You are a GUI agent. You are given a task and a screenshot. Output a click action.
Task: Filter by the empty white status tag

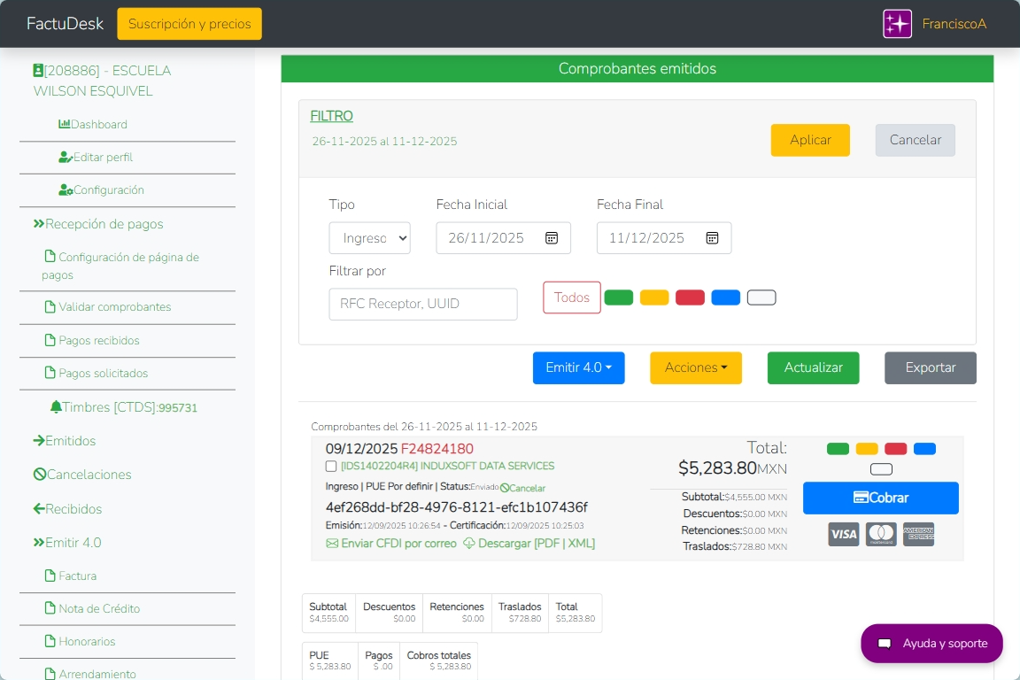pyautogui.click(x=761, y=297)
